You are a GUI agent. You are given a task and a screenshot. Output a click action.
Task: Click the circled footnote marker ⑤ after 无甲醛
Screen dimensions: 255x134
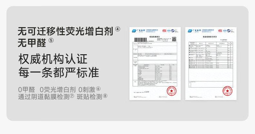[x=51, y=40]
